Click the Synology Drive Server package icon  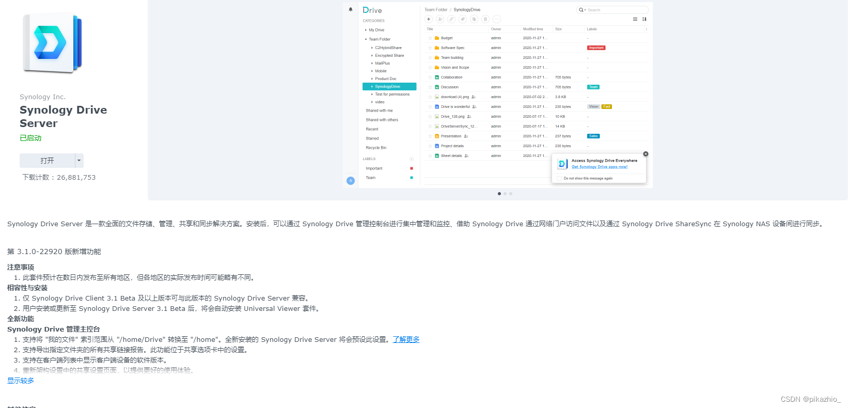(52, 43)
